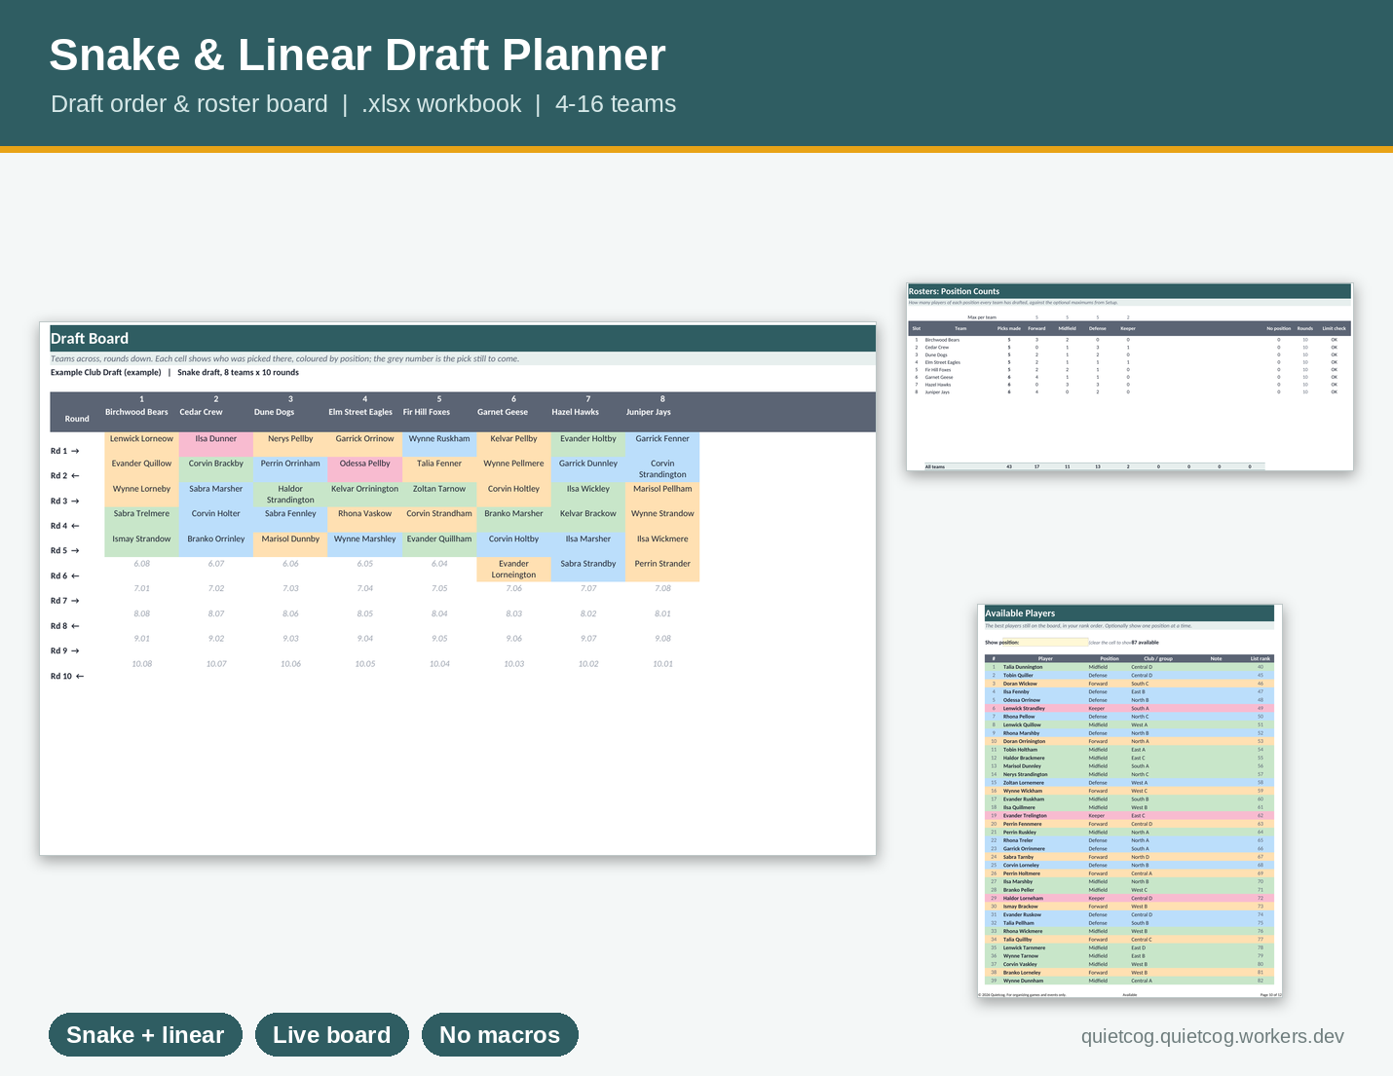Select the Birchwood Bears column header in Draft Board

pos(141,412)
